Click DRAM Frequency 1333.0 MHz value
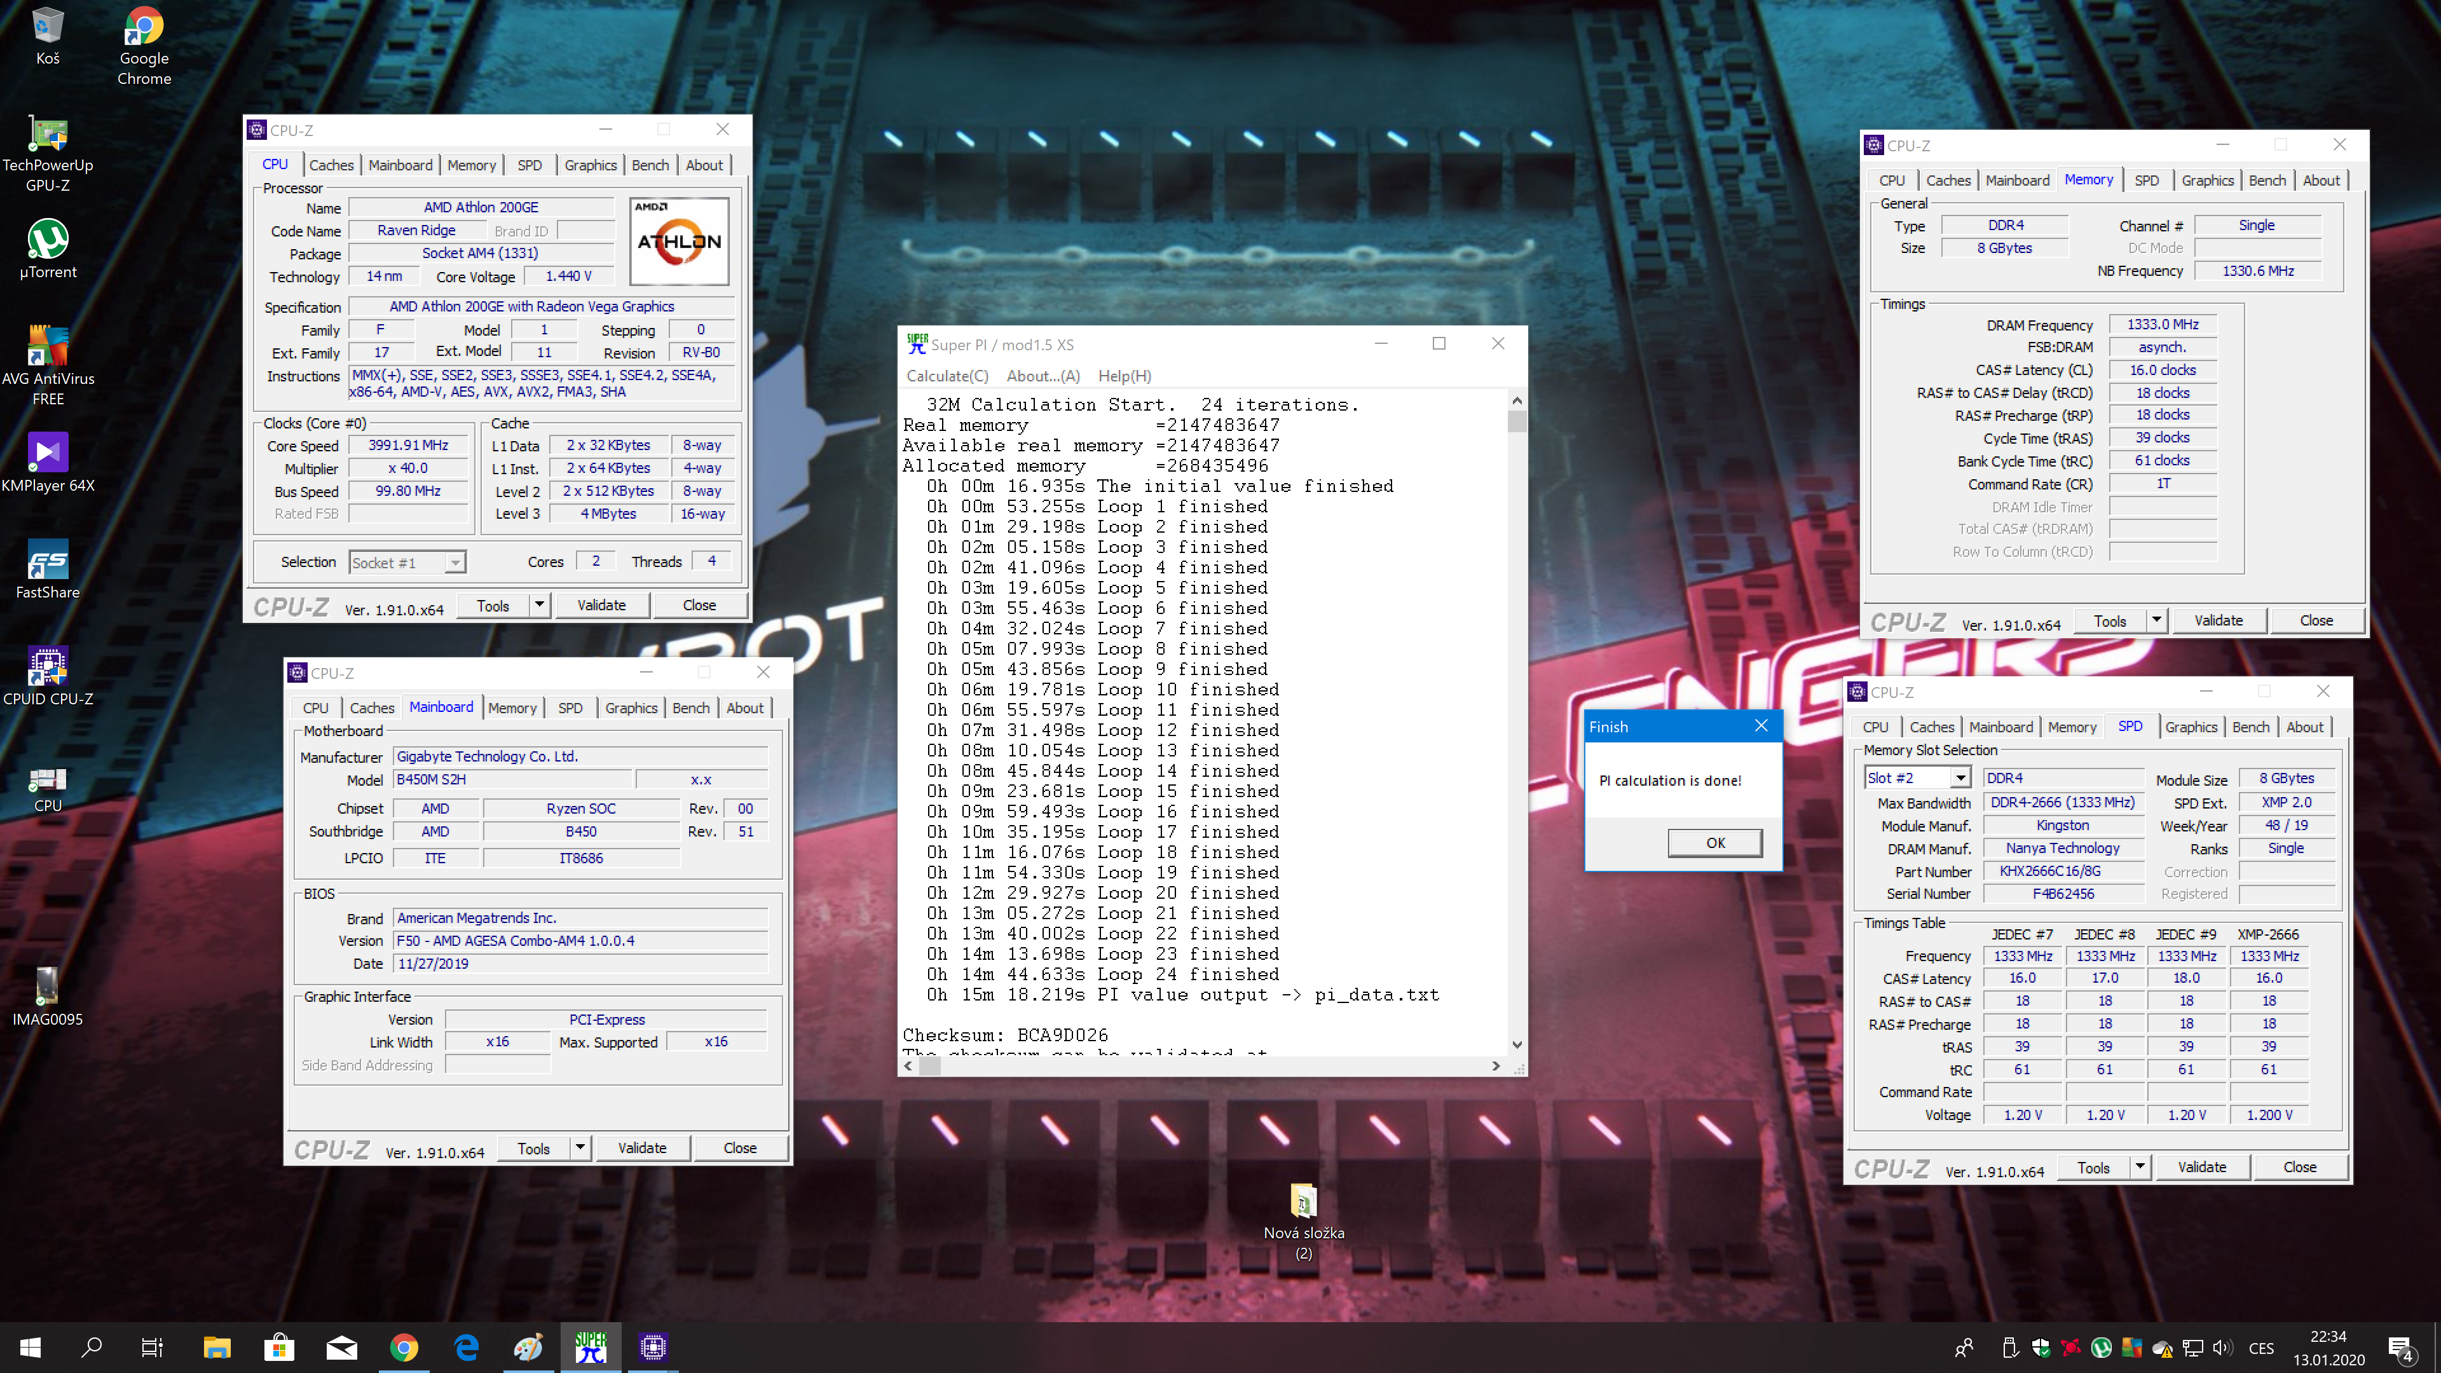 2163,324
